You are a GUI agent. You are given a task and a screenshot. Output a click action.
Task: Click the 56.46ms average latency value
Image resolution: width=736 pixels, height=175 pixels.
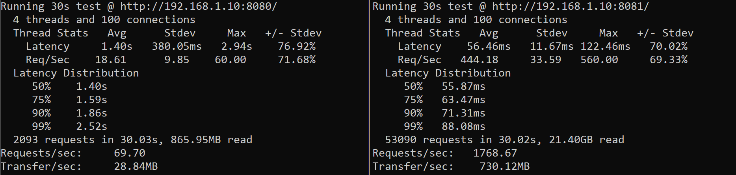(489, 47)
